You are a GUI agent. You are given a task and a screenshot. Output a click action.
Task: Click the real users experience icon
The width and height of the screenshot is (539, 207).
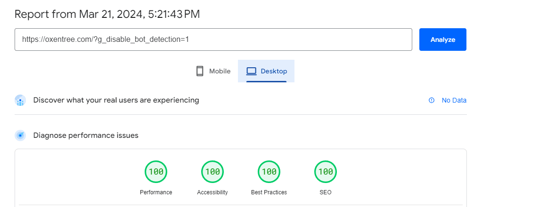pos(20,100)
